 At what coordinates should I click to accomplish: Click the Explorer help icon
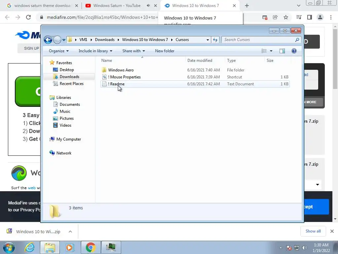(x=294, y=51)
